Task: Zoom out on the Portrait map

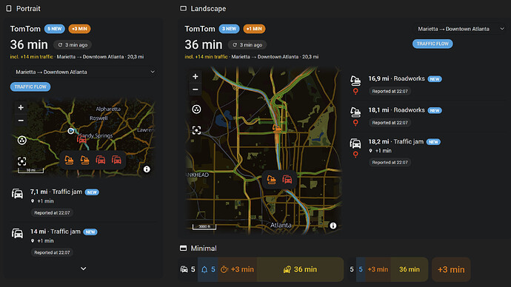Action: [21, 121]
